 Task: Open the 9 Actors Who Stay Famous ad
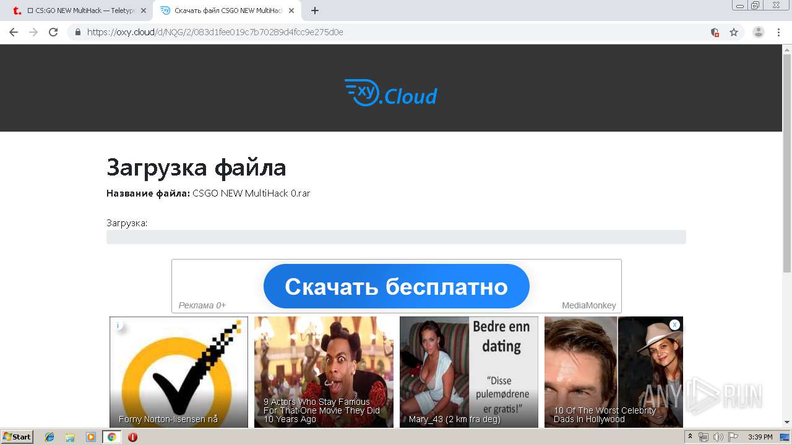324,372
